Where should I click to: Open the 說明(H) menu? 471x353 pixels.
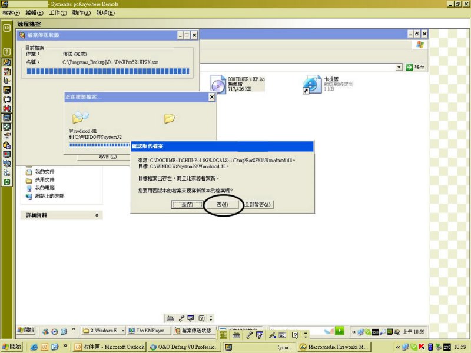pos(105,13)
